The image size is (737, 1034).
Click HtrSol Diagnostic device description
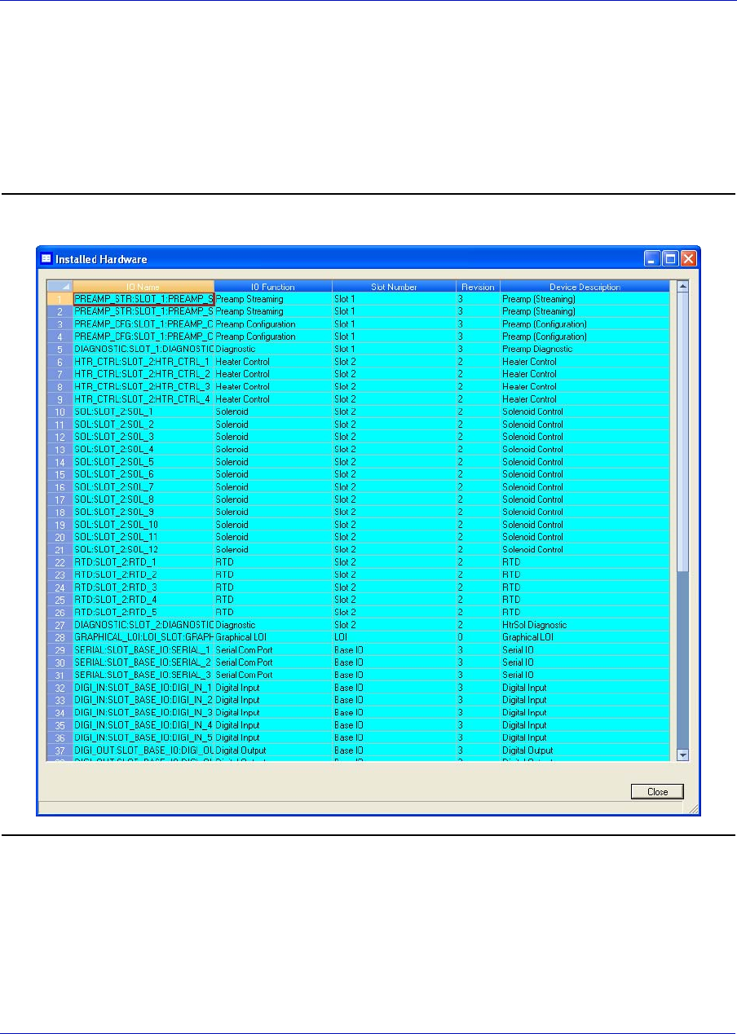tap(585, 625)
